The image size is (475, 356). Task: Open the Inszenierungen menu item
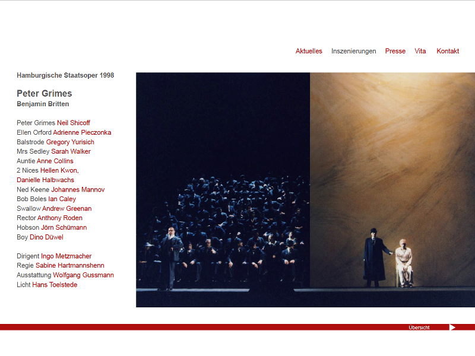pos(353,51)
